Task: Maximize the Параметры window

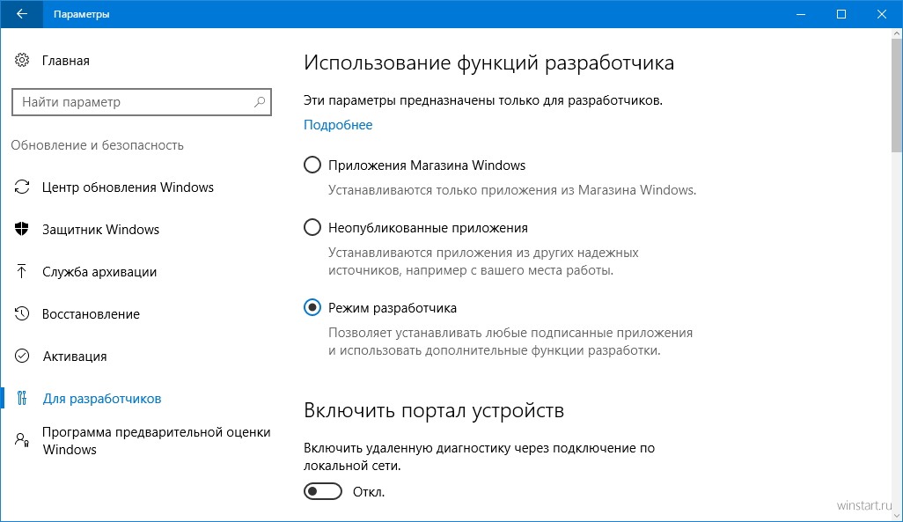Action: [x=841, y=14]
